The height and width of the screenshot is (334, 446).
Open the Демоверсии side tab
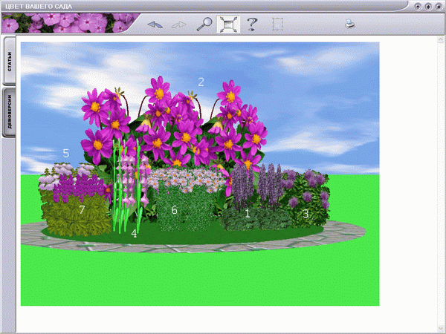pos(10,112)
